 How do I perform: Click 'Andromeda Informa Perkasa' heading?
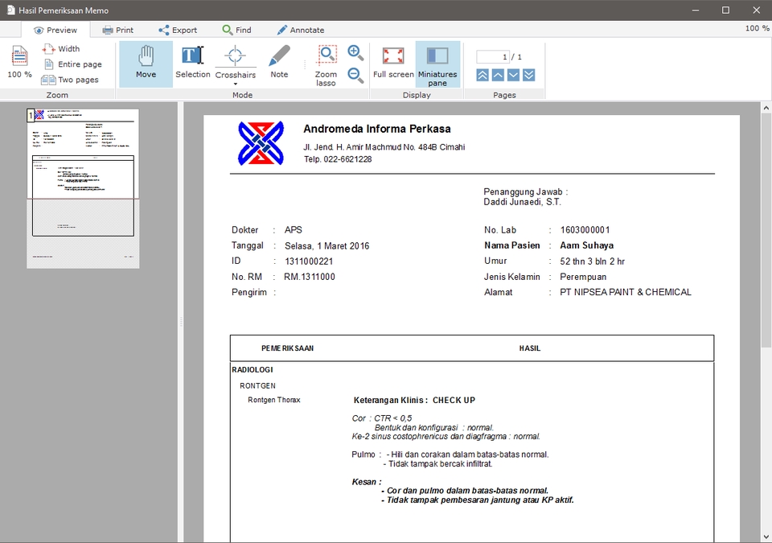(x=377, y=129)
